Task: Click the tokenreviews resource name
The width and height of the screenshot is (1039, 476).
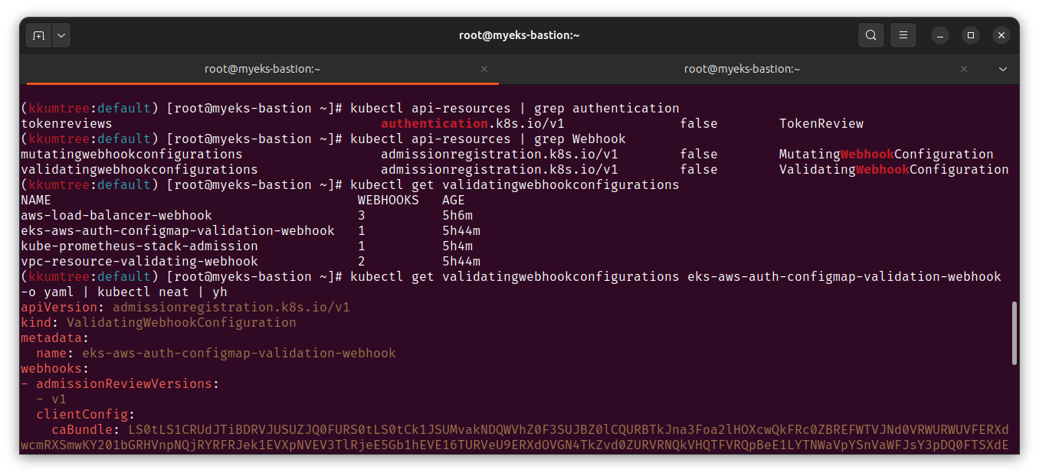Action: (x=67, y=124)
